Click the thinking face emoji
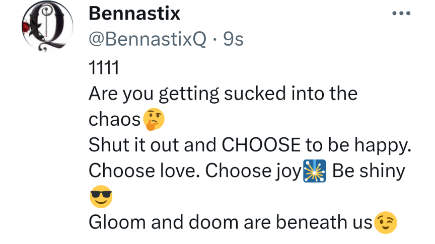The width and height of the screenshot is (435, 244). pyautogui.click(x=154, y=119)
